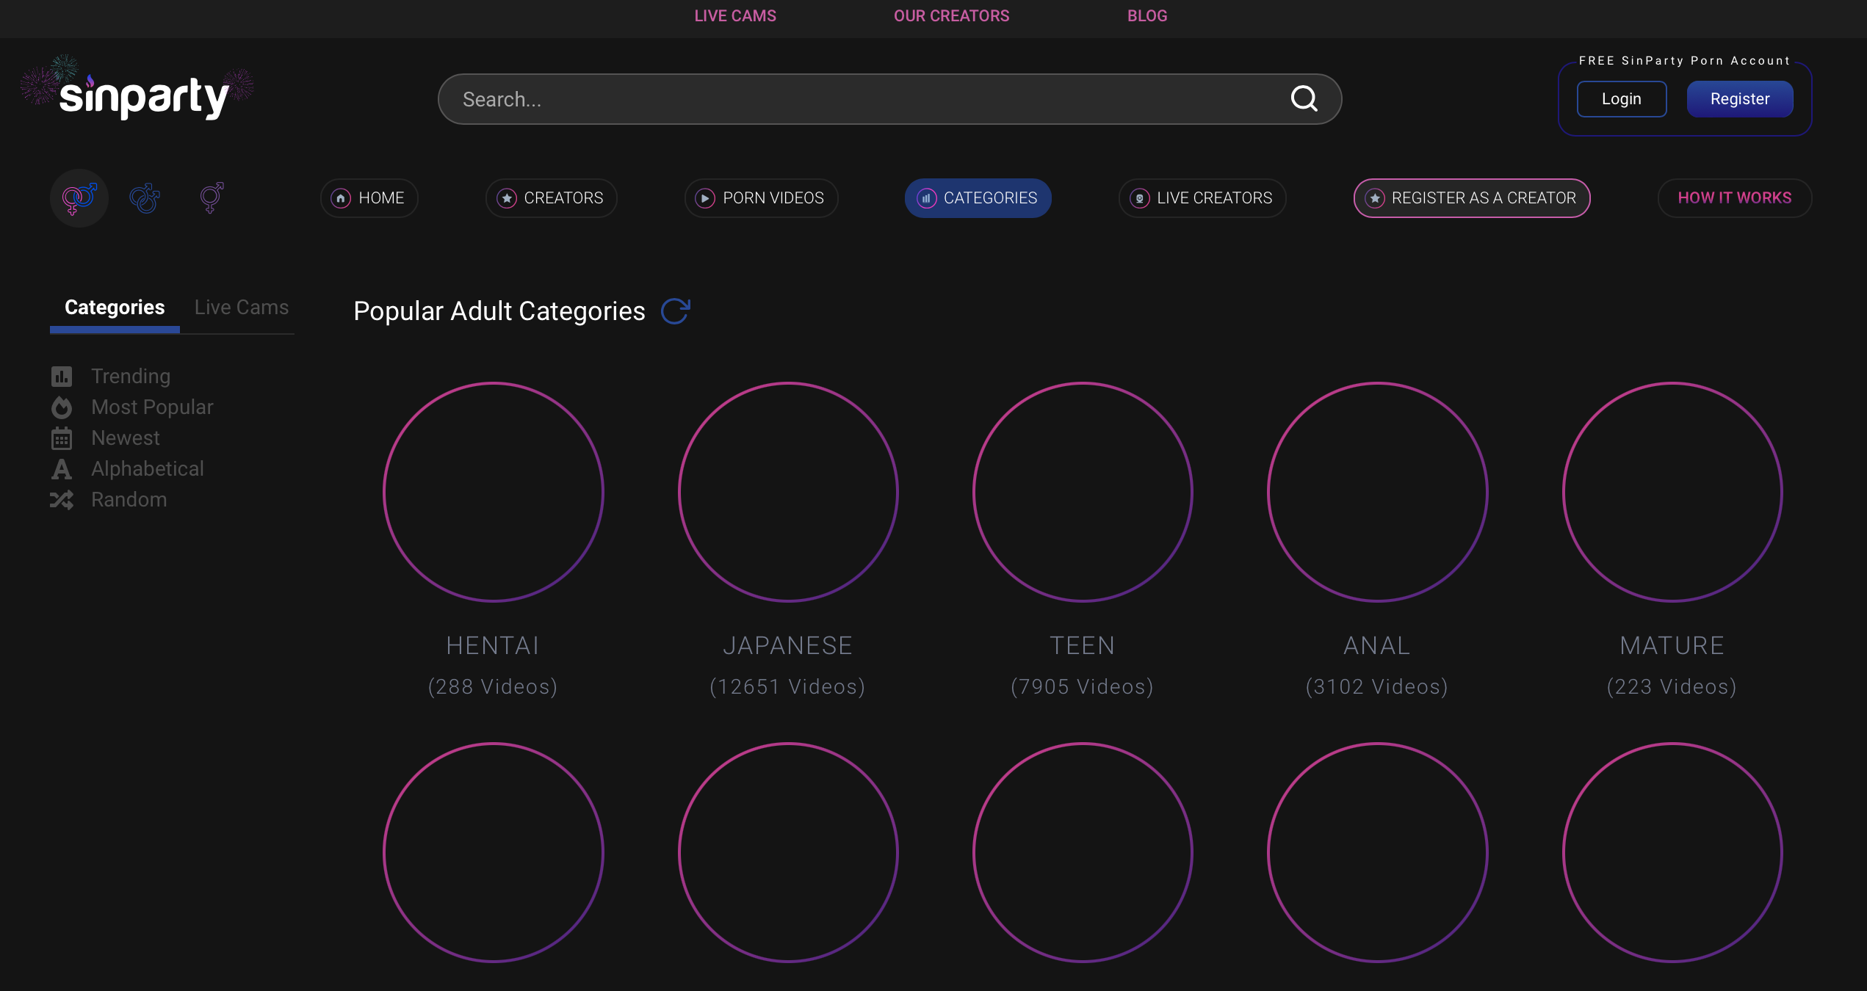The height and width of the screenshot is (991, 1867).
Task: Open the Home navigation item
Action: (369, 198)
